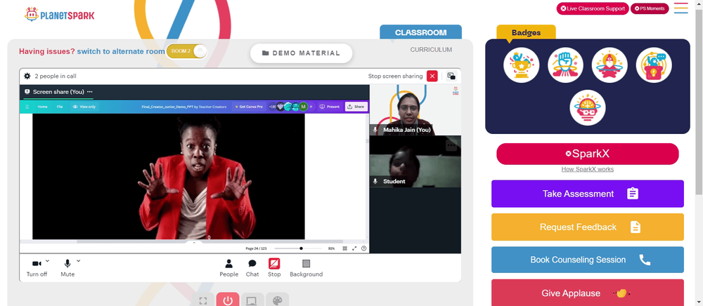This screenshot has height=306, width=703.
Task: Click the Canva Present button
Action: (x=329, y=107)
